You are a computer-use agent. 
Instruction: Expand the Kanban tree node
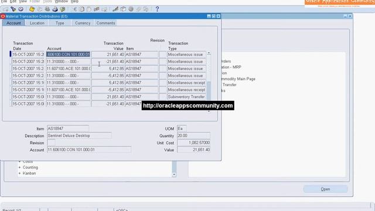click(19, 173)
